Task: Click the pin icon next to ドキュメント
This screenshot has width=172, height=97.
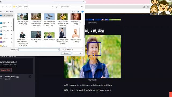Action: click(12, 30)
